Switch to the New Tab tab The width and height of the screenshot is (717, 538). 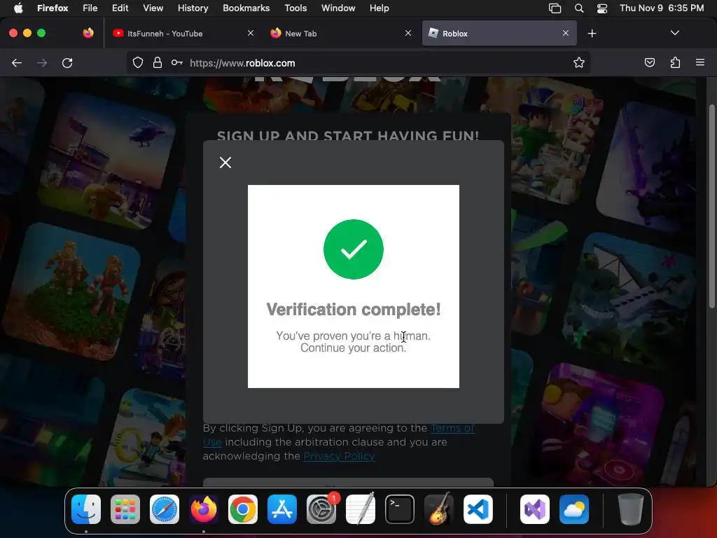tap(341, 34)
